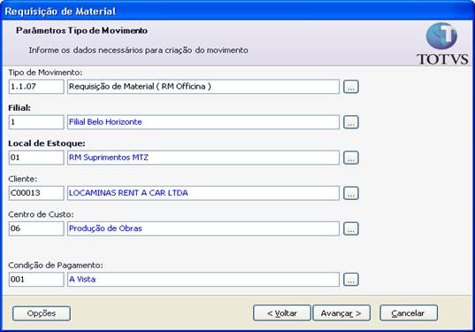Select the LOCAMINAS RENT A CAR LTDA field

tap(203, 193)
